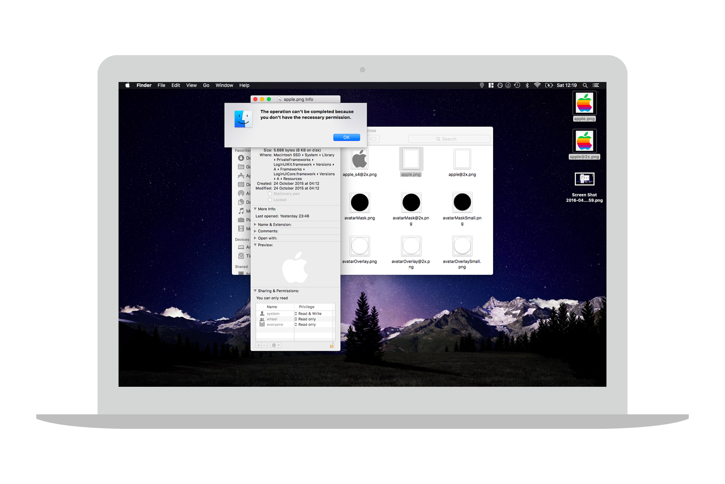725x484 pixels.
Task: Toggle the Locked checkbox
Action: click(x=270, y=200)
